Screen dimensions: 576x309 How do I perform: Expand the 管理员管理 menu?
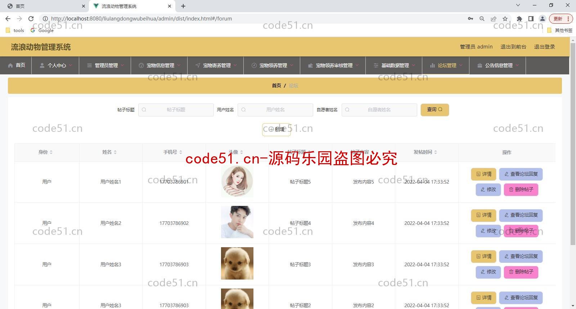click(x=105, y=65)
